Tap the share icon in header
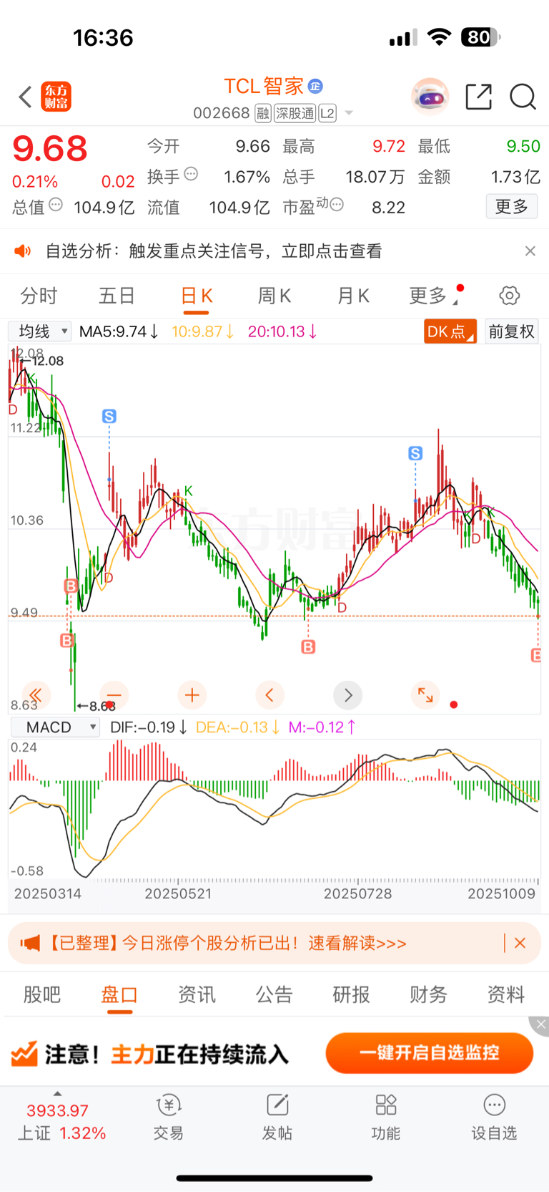The height and width of the screenshot is (1192, 549). (478, 97)
